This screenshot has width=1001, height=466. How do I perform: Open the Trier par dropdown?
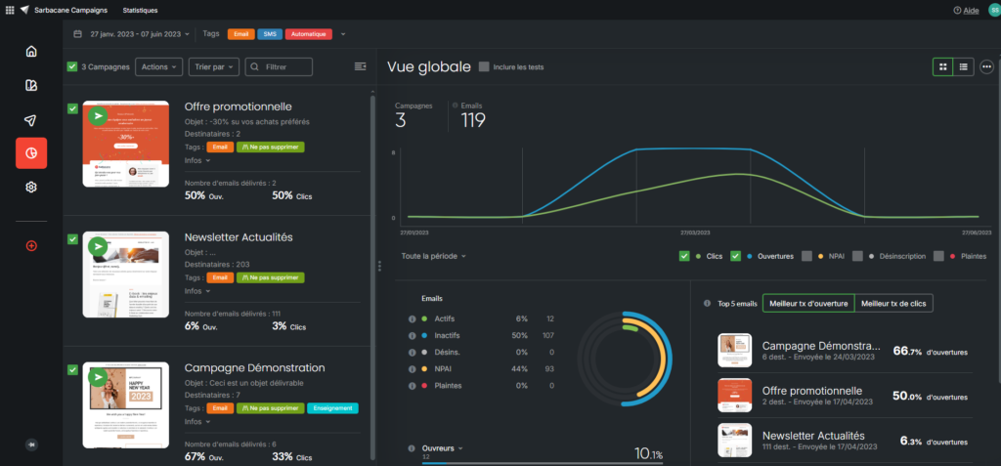(x=214, y=66)
